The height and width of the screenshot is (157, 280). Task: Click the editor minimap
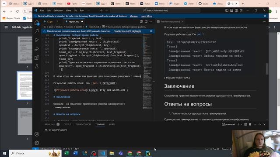click(147, 71)
